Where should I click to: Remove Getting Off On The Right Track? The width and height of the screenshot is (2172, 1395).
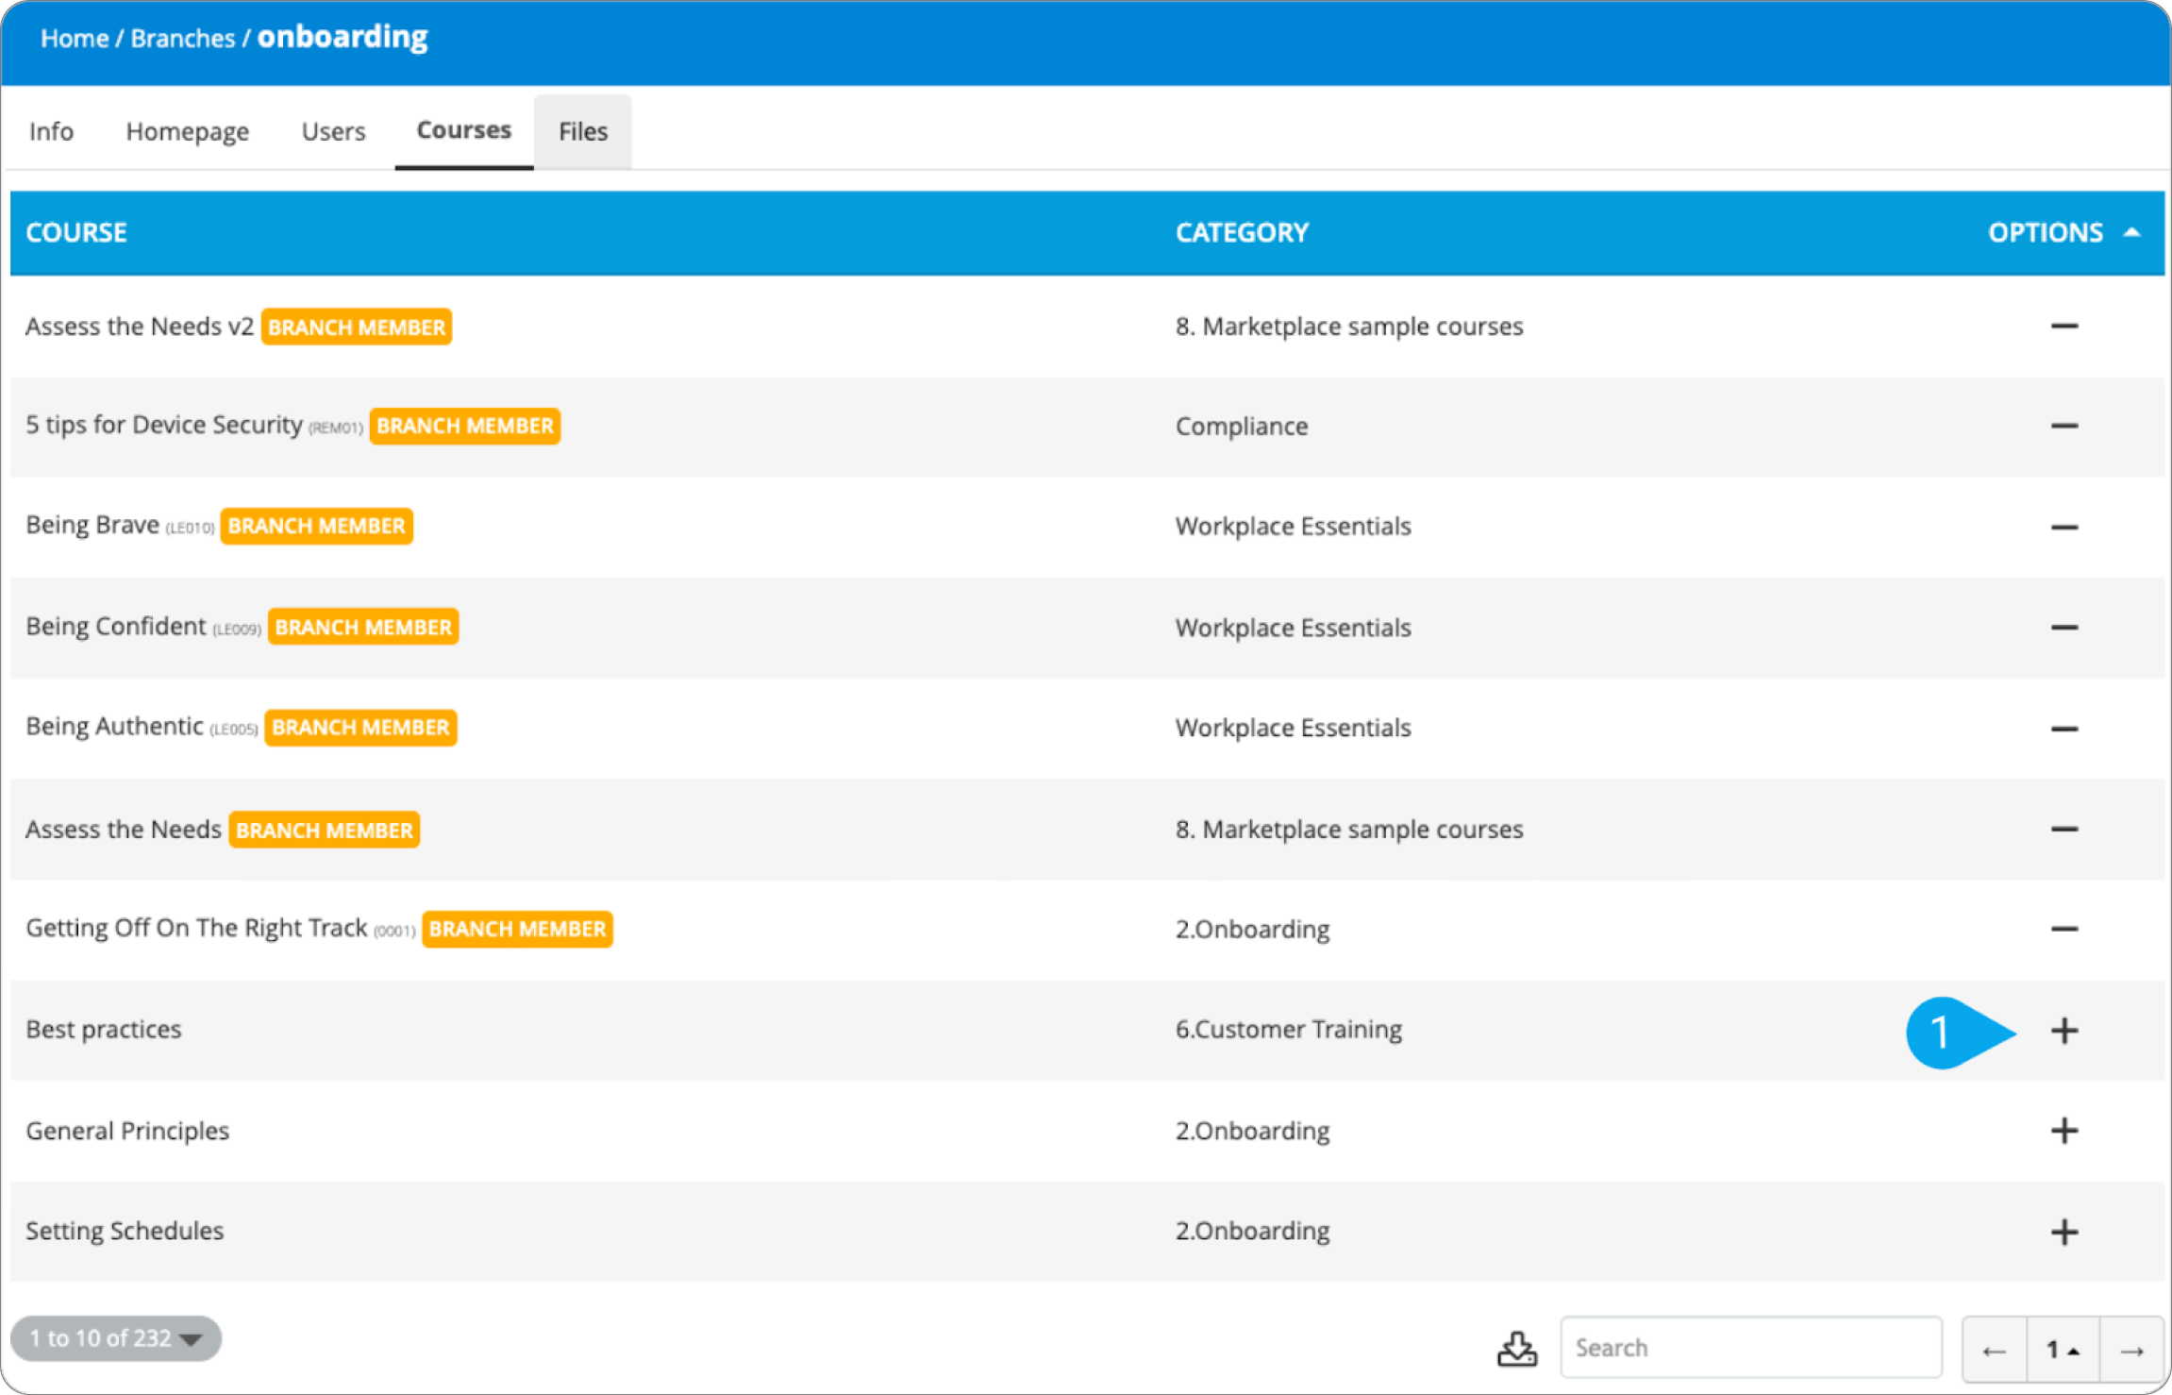pos(2063,929)
